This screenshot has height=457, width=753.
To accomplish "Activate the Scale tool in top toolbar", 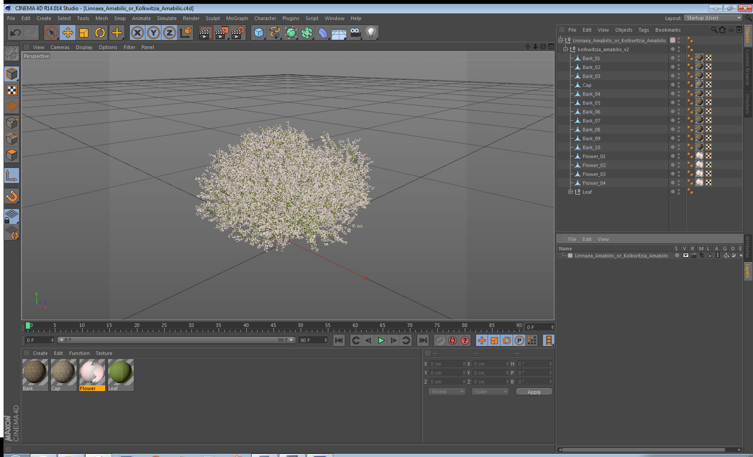I will (x=84, y=33).
